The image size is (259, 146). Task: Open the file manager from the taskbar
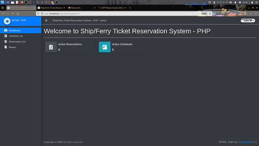tap(13, 2)
